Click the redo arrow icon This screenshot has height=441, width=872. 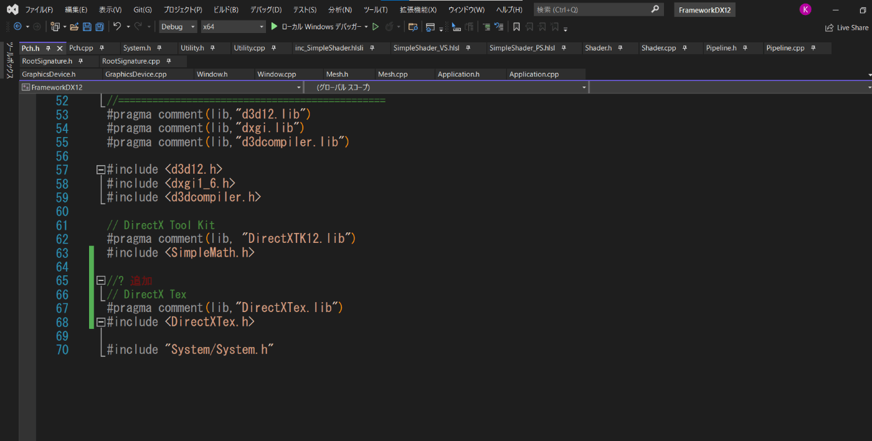(138, 27)
